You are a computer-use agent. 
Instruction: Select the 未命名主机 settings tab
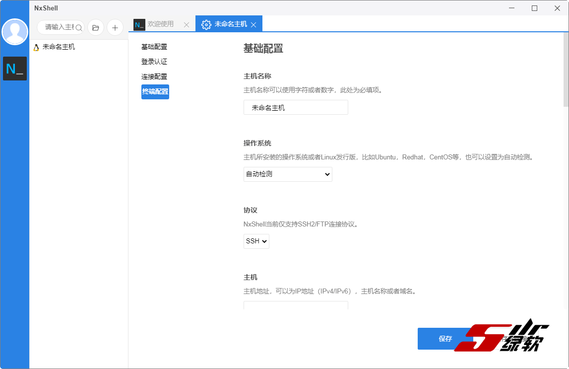(230, 24)
